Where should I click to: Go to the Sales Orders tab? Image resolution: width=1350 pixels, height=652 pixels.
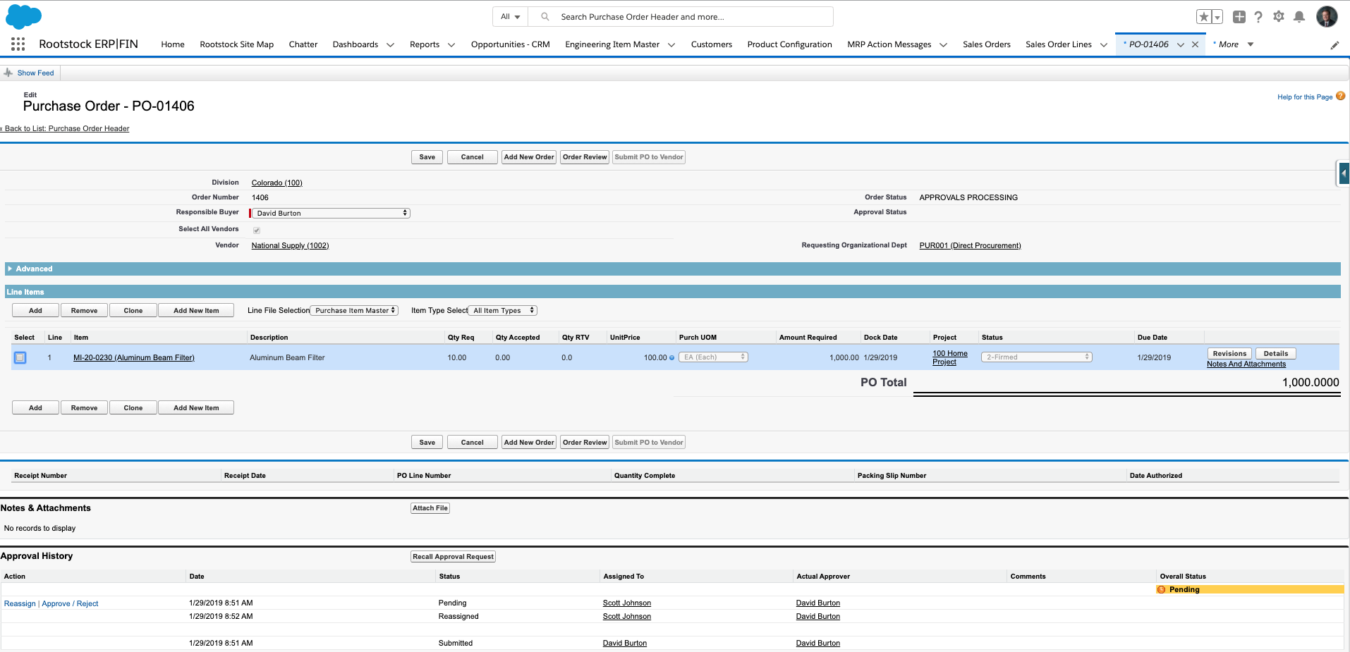(986, 44)
